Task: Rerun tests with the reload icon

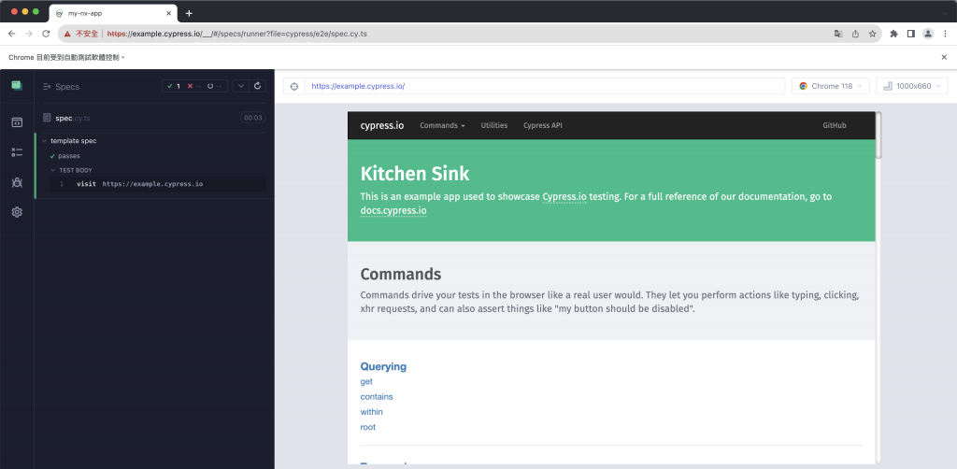Action: tap(258, 86)
